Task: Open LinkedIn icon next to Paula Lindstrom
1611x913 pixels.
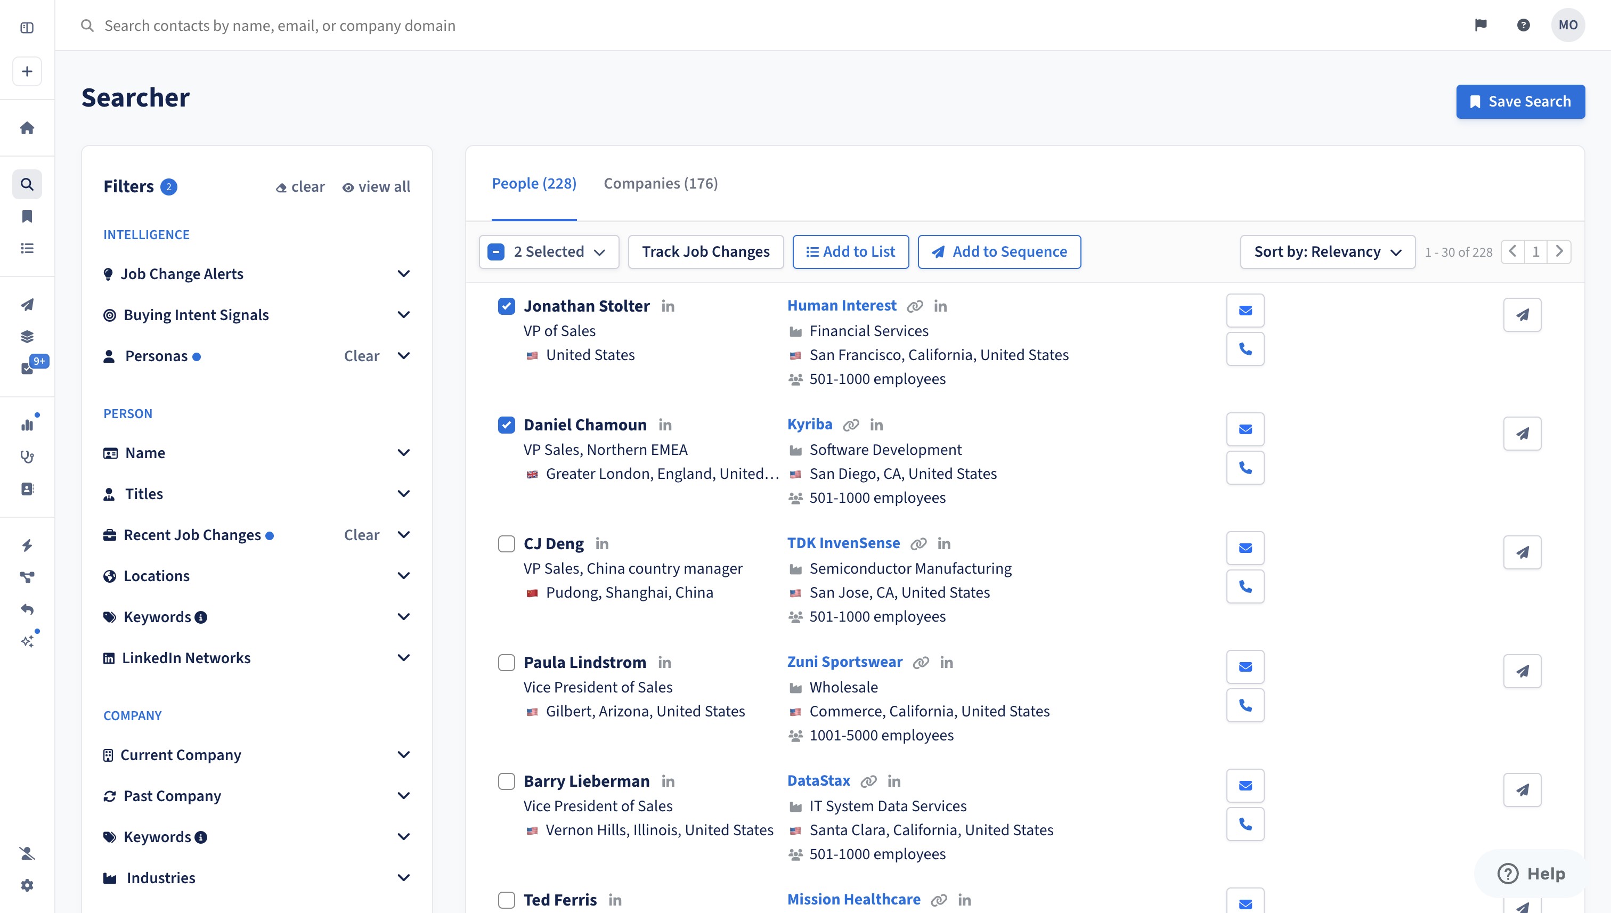Action: click(x=664, y=663)
